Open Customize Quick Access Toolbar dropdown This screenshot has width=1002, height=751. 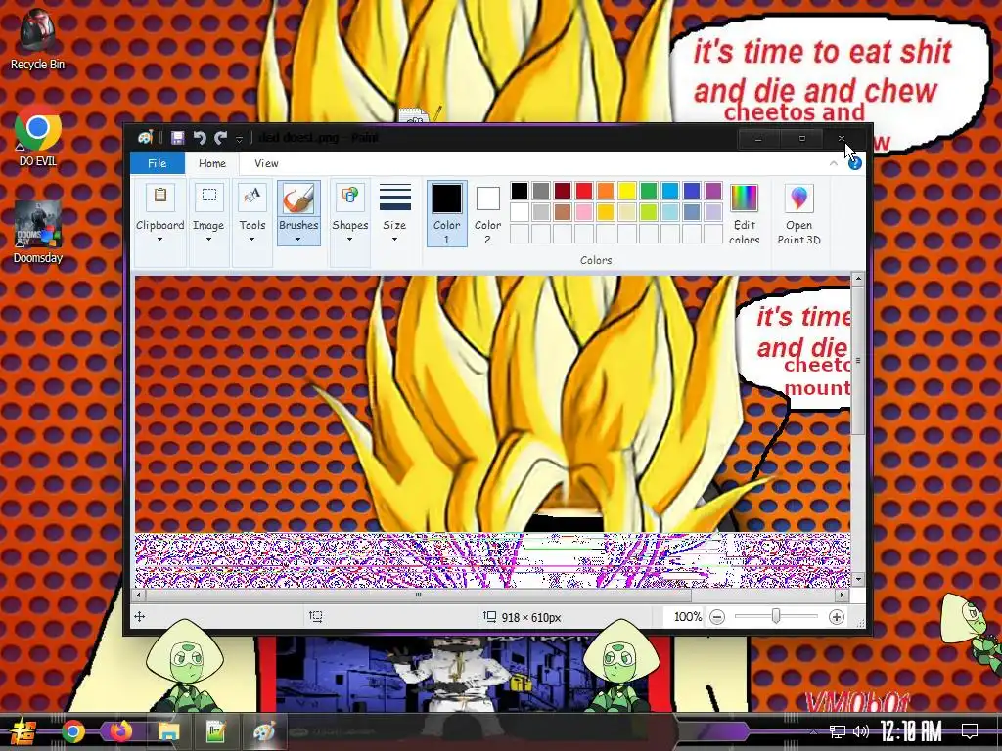point(239,138)
